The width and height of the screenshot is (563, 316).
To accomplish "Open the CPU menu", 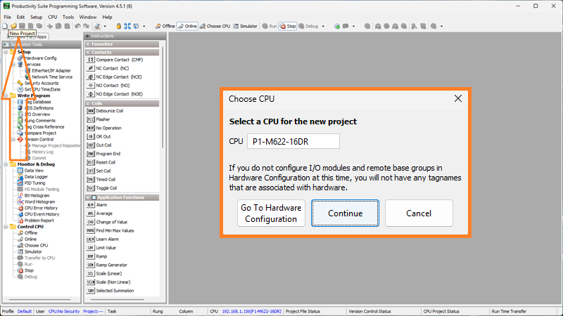I will pos(52,16).
